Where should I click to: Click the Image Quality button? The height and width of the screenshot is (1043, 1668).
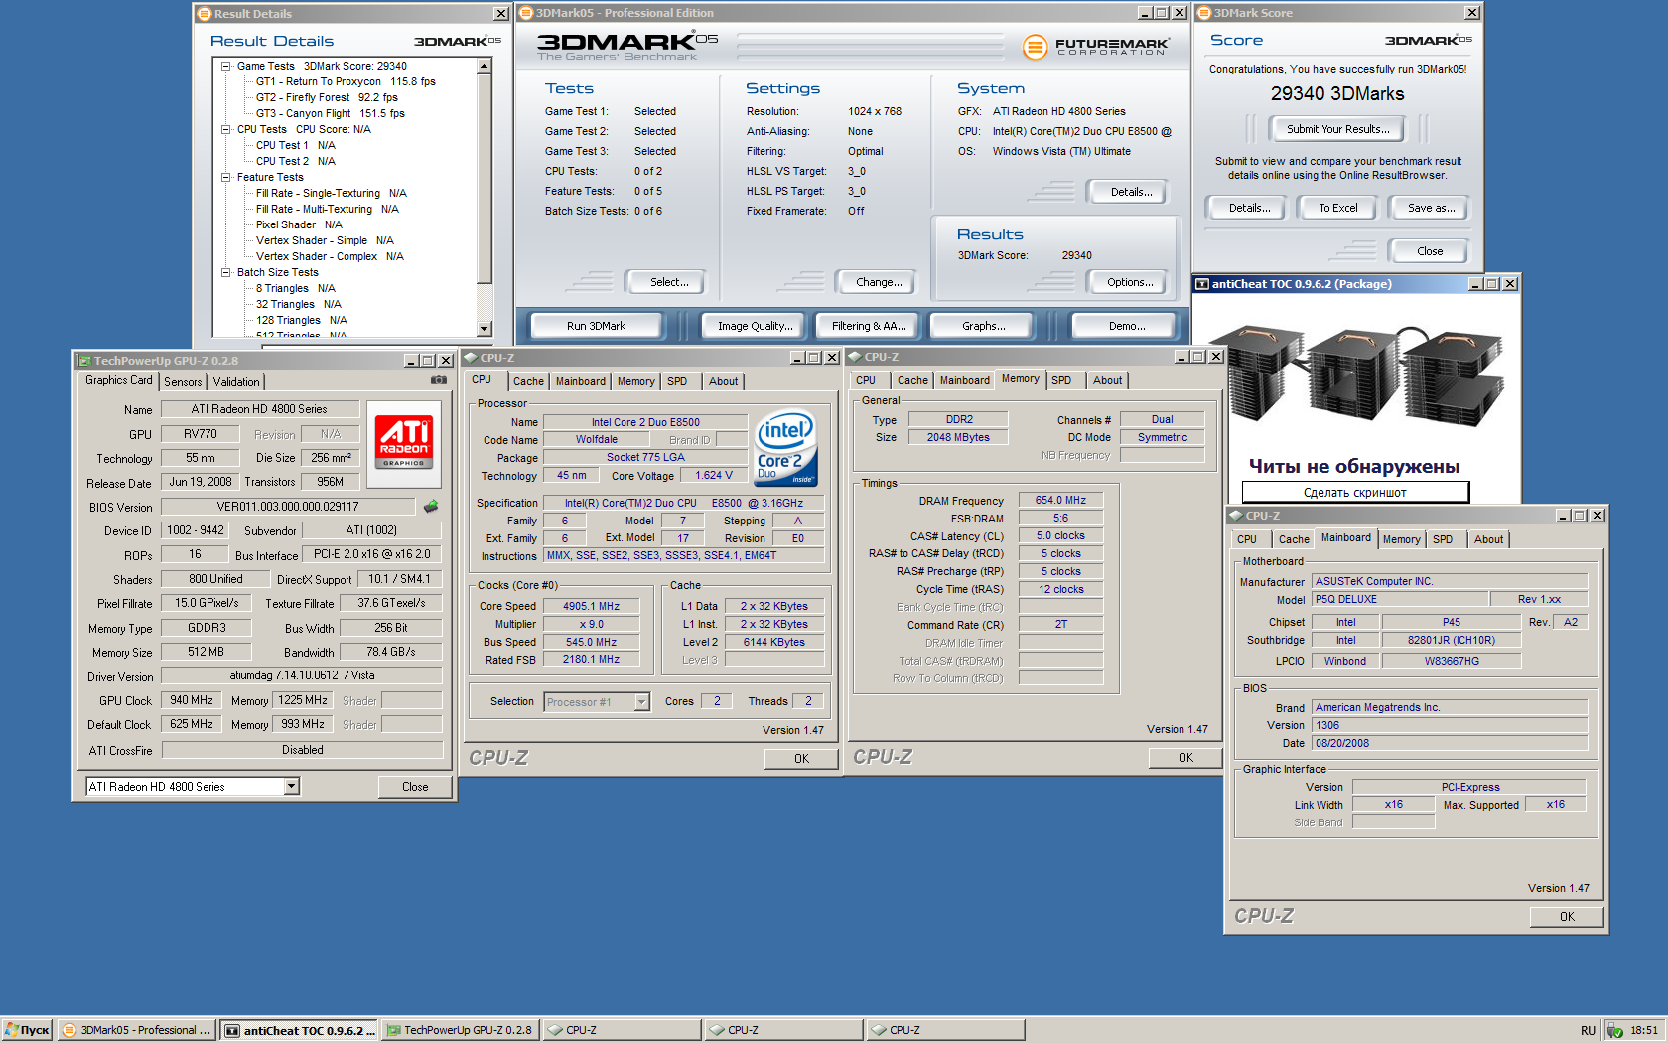(755, 326)
